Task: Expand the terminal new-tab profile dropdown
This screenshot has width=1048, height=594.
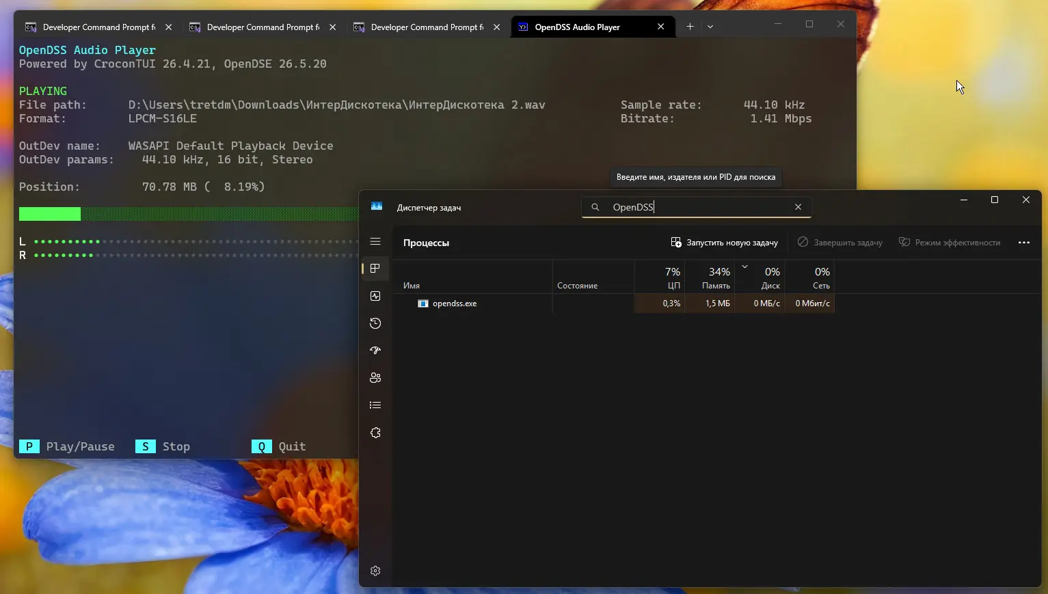Action: (710, 27)
